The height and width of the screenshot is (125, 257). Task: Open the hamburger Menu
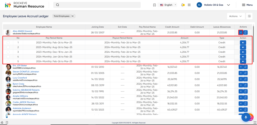coord(247,5)
